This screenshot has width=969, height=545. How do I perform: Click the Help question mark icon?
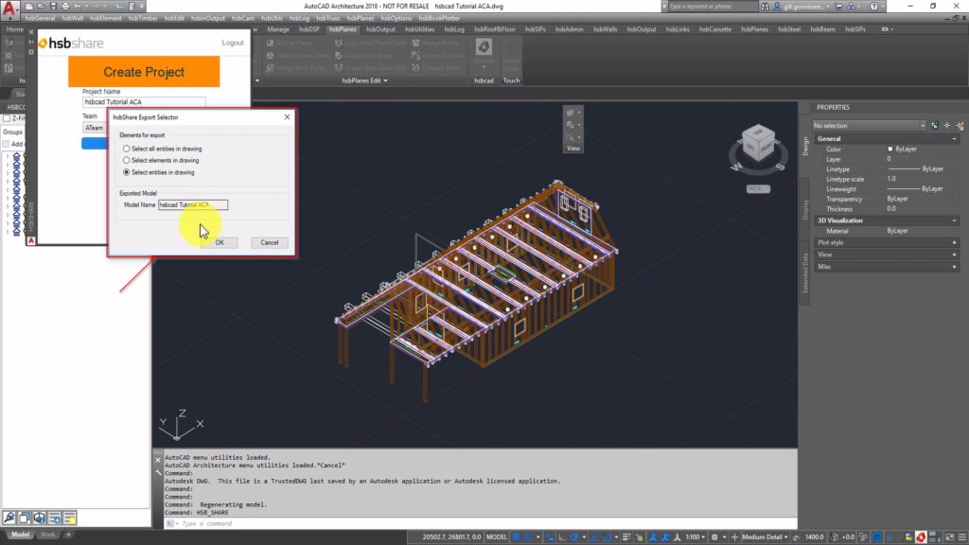click(873, 7)
